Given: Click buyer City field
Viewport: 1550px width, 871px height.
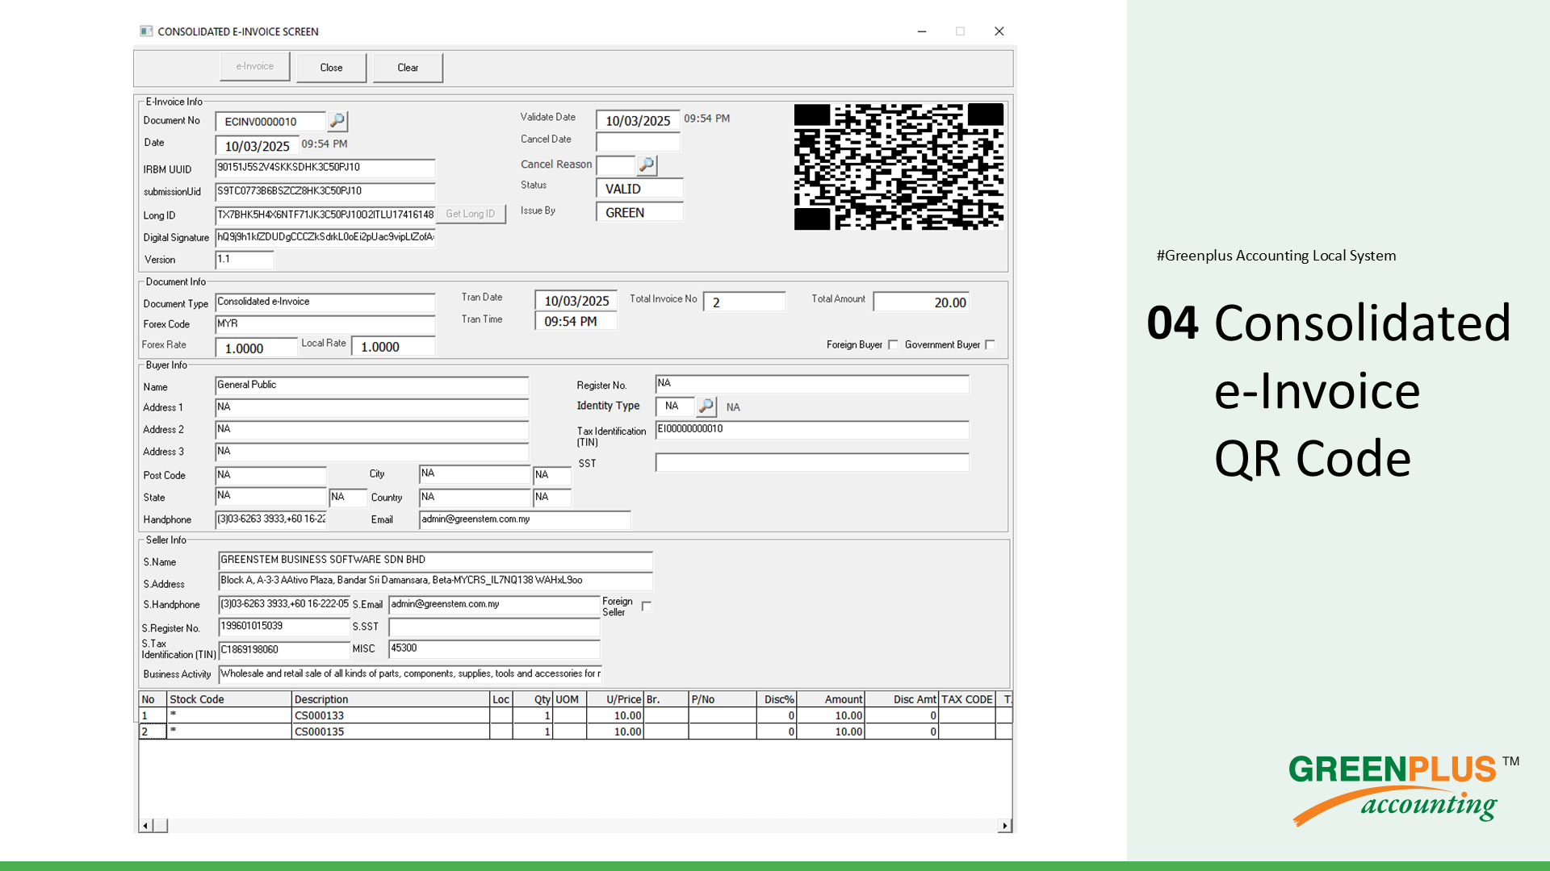Looking at the screenshot, I should click(x=475, y=474).
